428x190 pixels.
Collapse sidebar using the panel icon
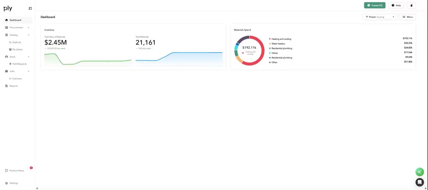[x=30, y=8]
